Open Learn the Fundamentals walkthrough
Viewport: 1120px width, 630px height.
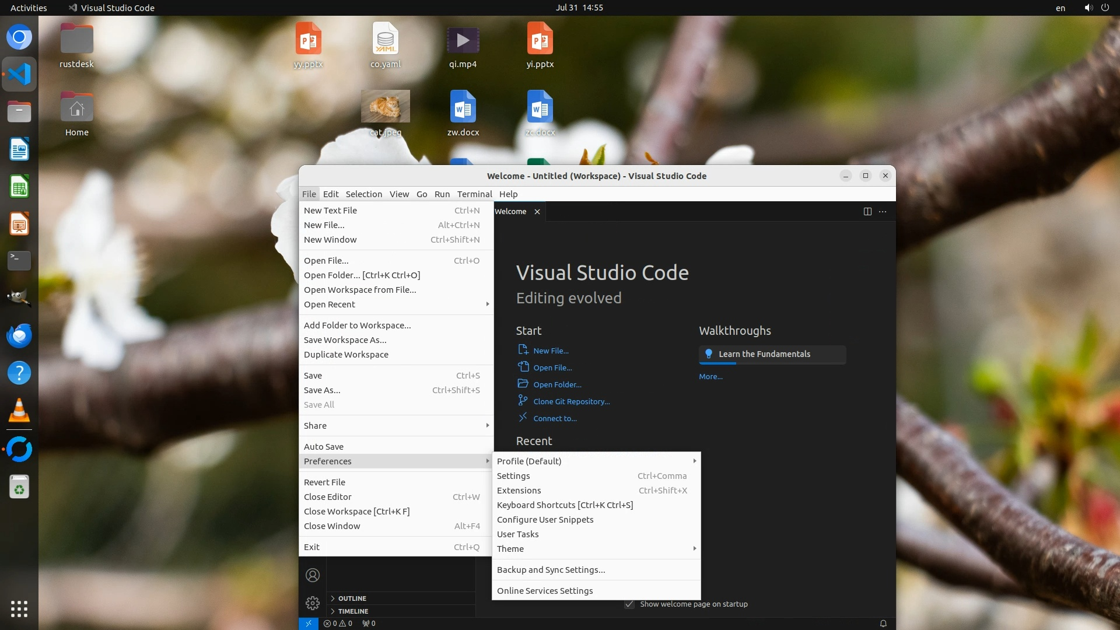pyautogui.click(x=764, y=354)
